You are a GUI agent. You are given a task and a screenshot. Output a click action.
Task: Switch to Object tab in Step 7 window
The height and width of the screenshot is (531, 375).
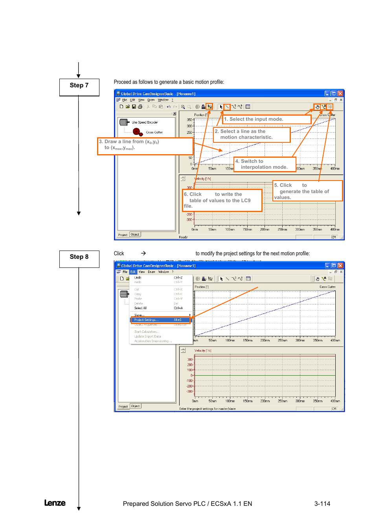[135, 234]
